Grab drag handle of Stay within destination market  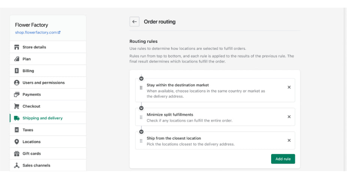coord(141,88)
